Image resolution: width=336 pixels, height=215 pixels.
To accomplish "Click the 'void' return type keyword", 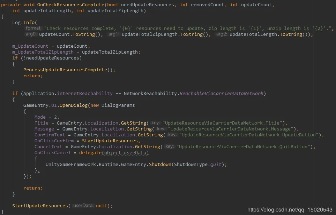I will point(29,5).
